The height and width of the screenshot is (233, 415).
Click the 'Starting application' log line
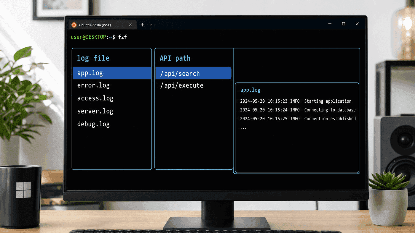click(x=296, y=101)
